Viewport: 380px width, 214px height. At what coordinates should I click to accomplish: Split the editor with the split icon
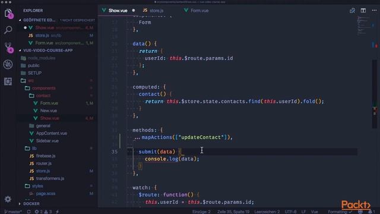363,11
